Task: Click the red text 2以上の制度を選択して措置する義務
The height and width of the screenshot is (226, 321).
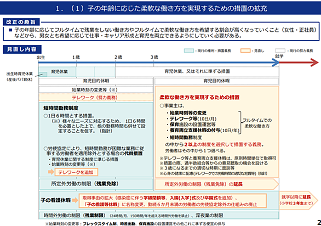Action: coord(223,145)
